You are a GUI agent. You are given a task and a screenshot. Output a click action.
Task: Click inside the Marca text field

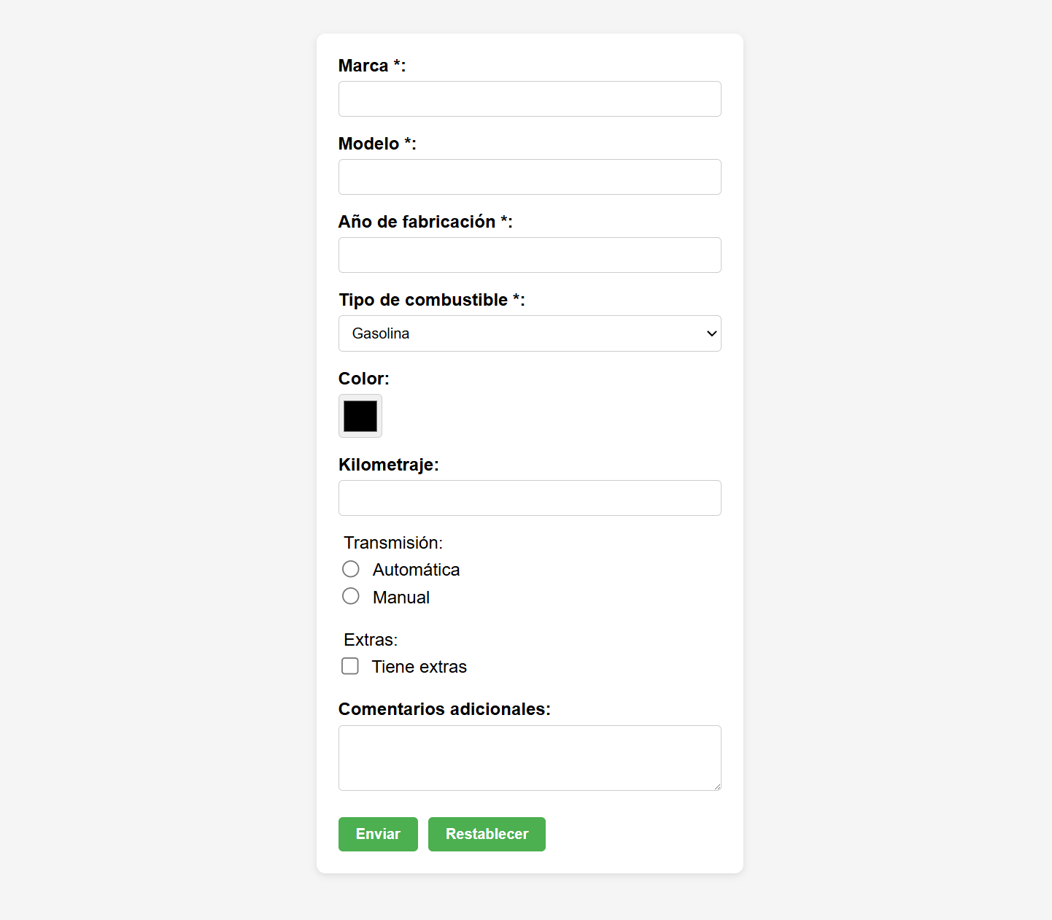click(x=530, y=98)
